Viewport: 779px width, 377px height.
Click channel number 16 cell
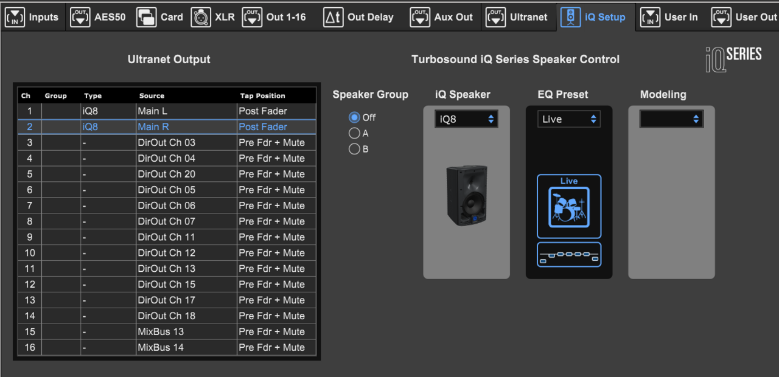pyautogui.click(x=29, y=348)
